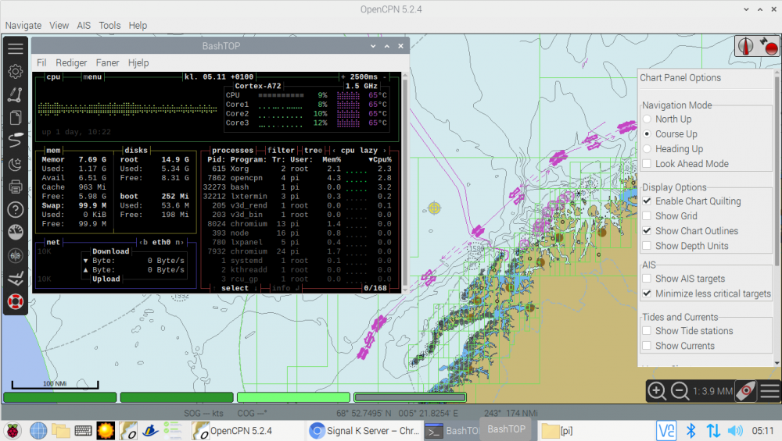Open Route & Mark Manager pages icon

point(16,118)
